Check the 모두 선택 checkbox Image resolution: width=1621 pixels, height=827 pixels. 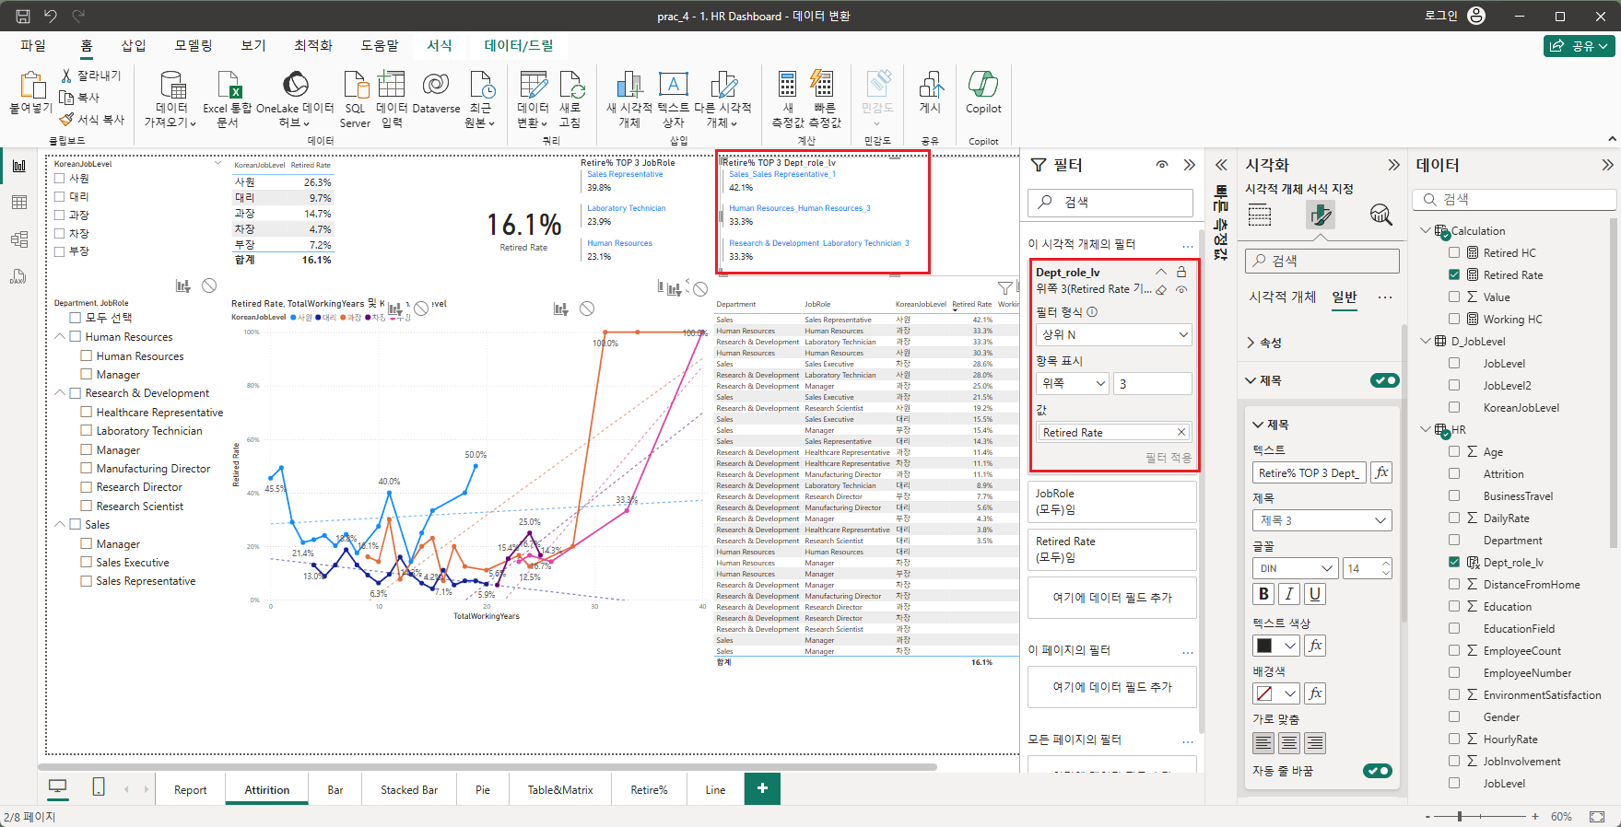76,318
